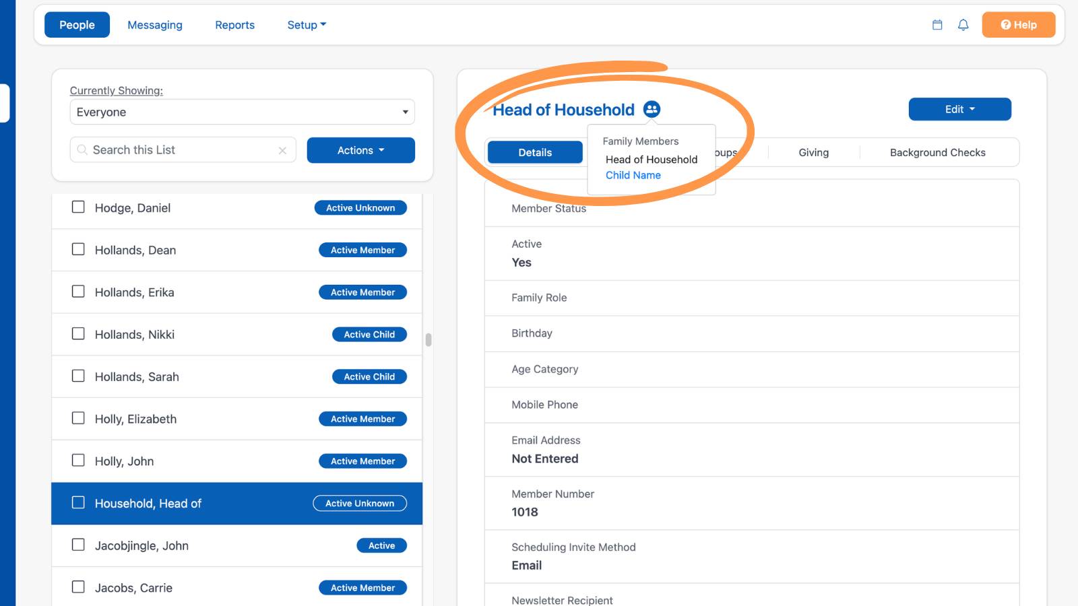Click the Email Address Not Entered value
1078x606 pixels.
click(545, 459)
